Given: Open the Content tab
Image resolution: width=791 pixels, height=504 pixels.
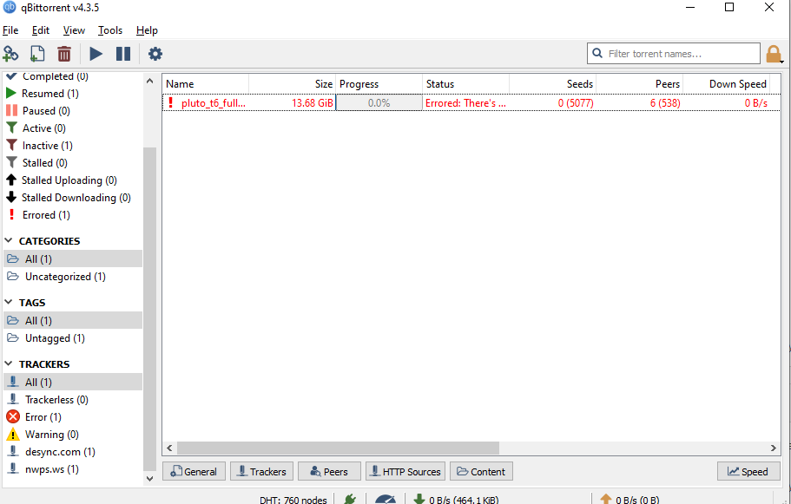Looking at the screenshot, I should point(481,471).
